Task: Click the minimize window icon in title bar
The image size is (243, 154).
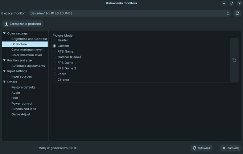Action: coord(224,3)
